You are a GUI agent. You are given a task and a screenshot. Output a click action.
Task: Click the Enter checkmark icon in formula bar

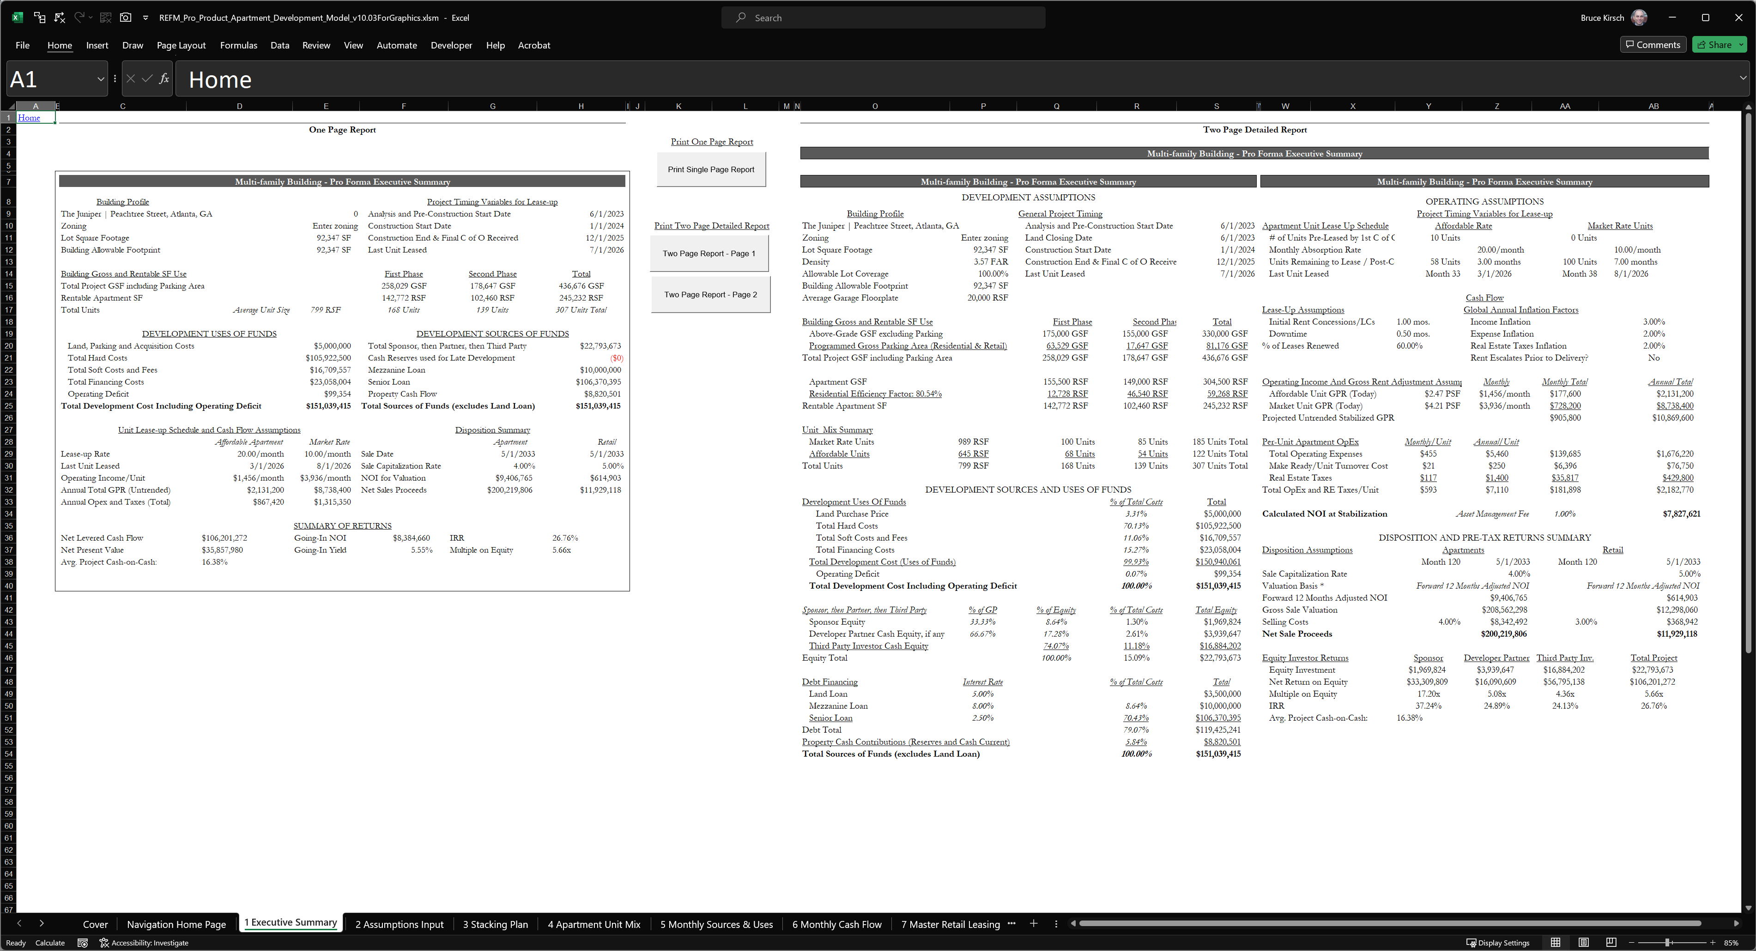pos(147,79)
